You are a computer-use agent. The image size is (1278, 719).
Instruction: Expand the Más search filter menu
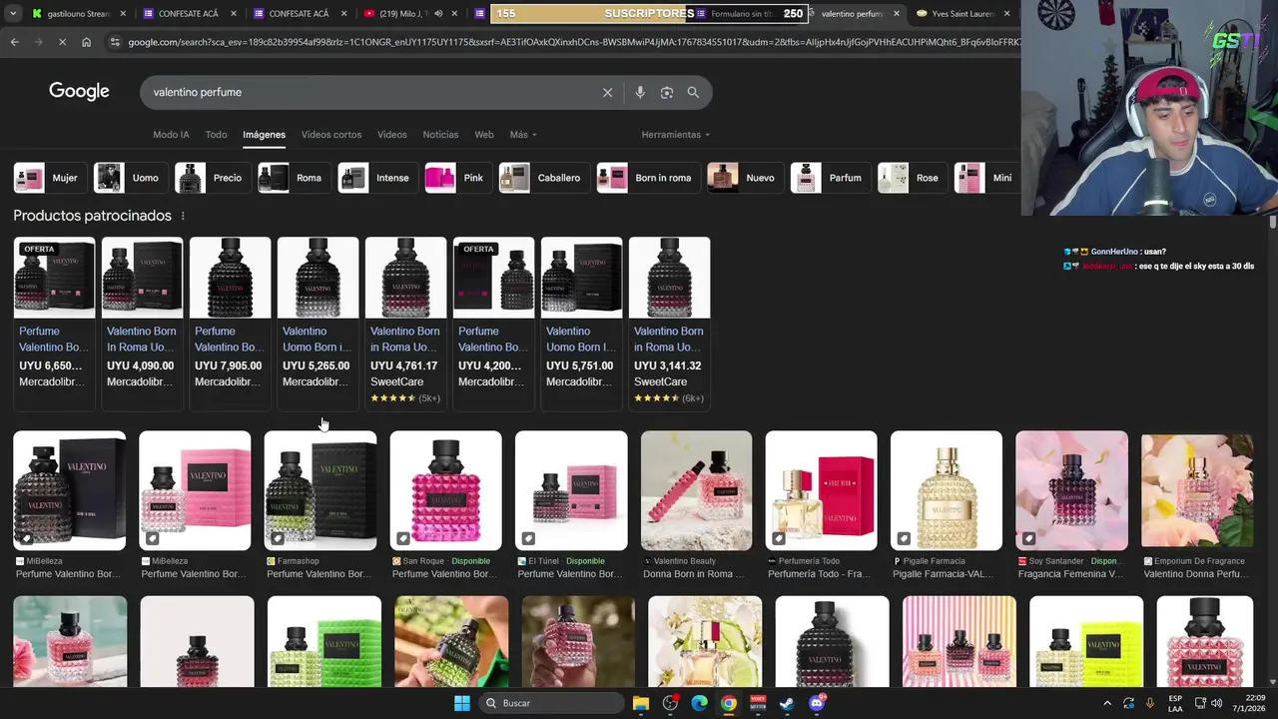coord(523,135)
